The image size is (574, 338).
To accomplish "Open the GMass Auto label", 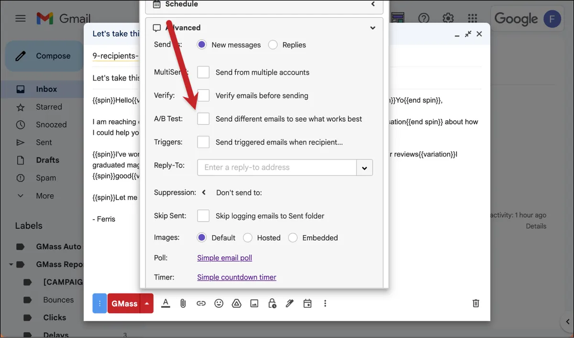I will coord(58,247).
